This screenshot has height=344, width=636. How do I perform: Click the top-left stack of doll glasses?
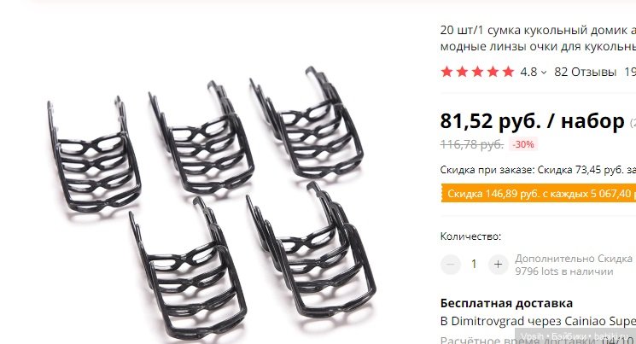(x=95, y=155)
